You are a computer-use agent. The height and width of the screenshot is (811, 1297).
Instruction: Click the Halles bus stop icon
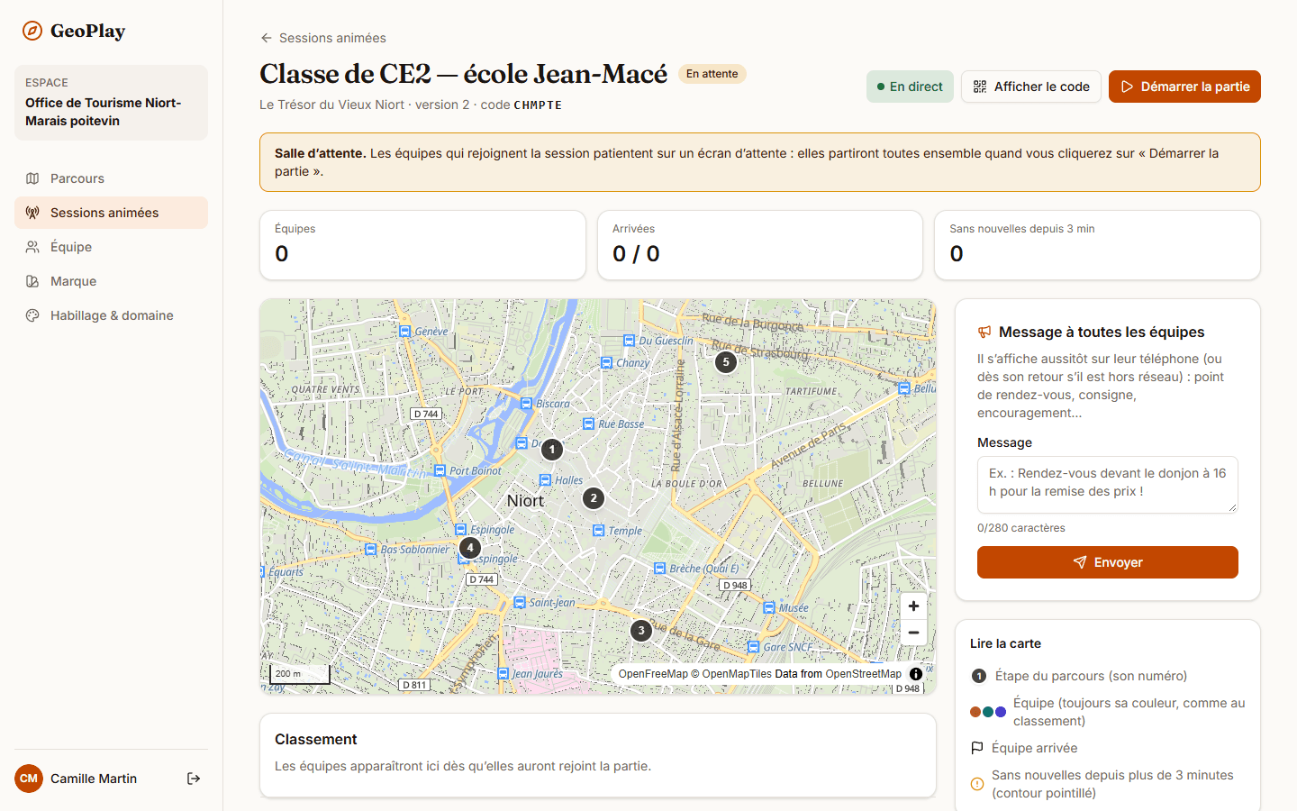(x=545, y=480)
